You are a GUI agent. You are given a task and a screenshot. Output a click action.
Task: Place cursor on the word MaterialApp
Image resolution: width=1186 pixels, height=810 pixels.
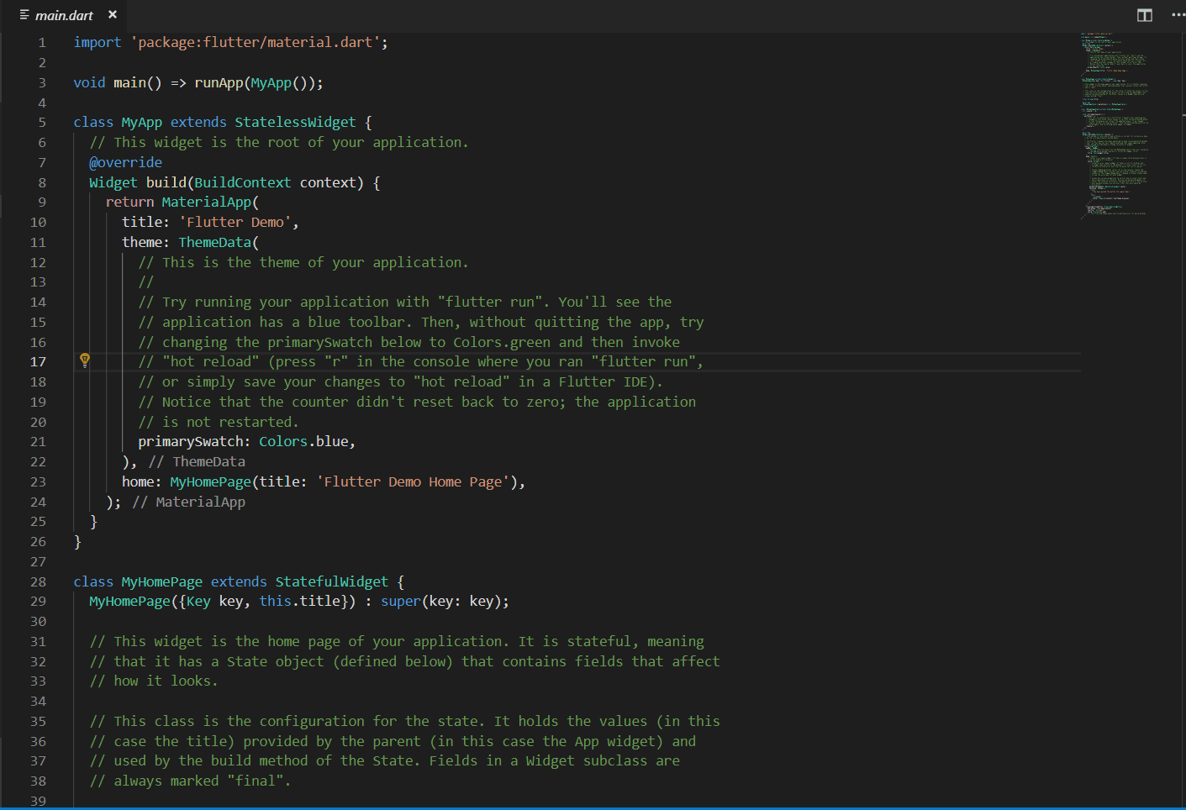pyautogui.click(x=207, y=202)
